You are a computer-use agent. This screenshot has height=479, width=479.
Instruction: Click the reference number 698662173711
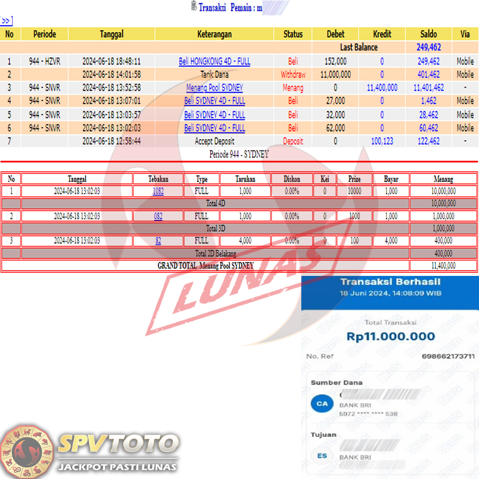pyautogui.click(x=448, y=356)
